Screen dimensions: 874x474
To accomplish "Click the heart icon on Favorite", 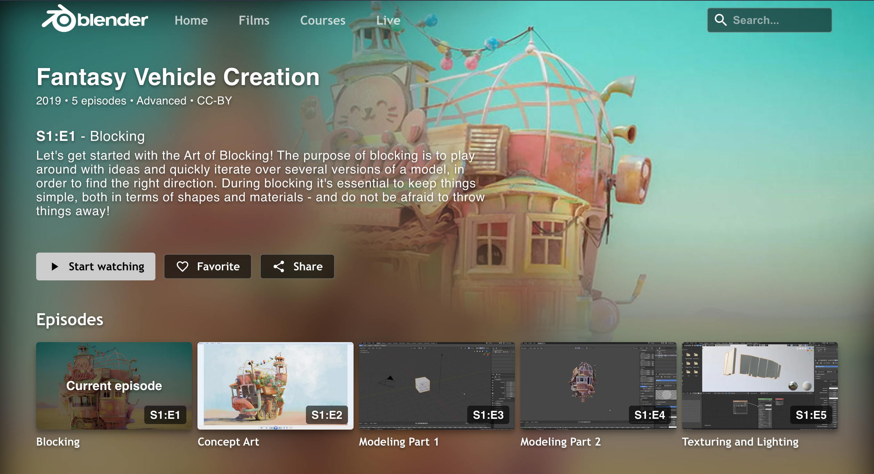I will 183,266.
